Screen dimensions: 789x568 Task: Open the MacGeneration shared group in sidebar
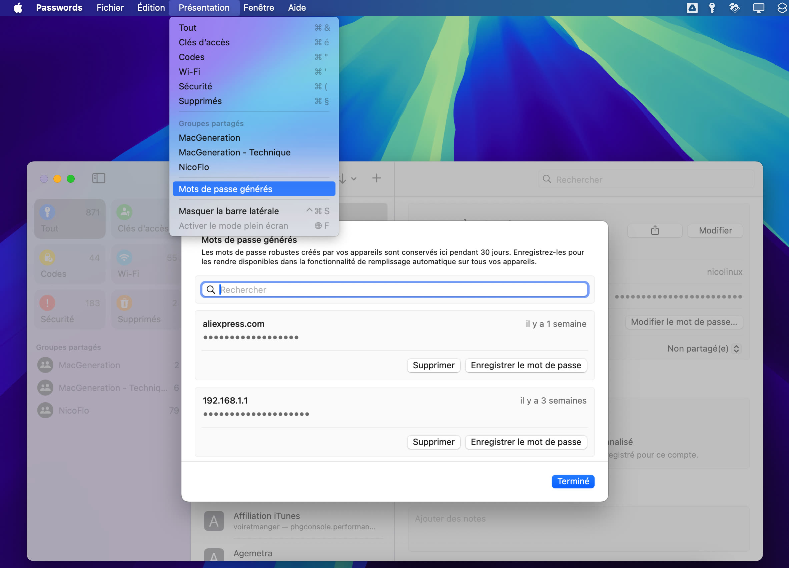coord(89,365)
